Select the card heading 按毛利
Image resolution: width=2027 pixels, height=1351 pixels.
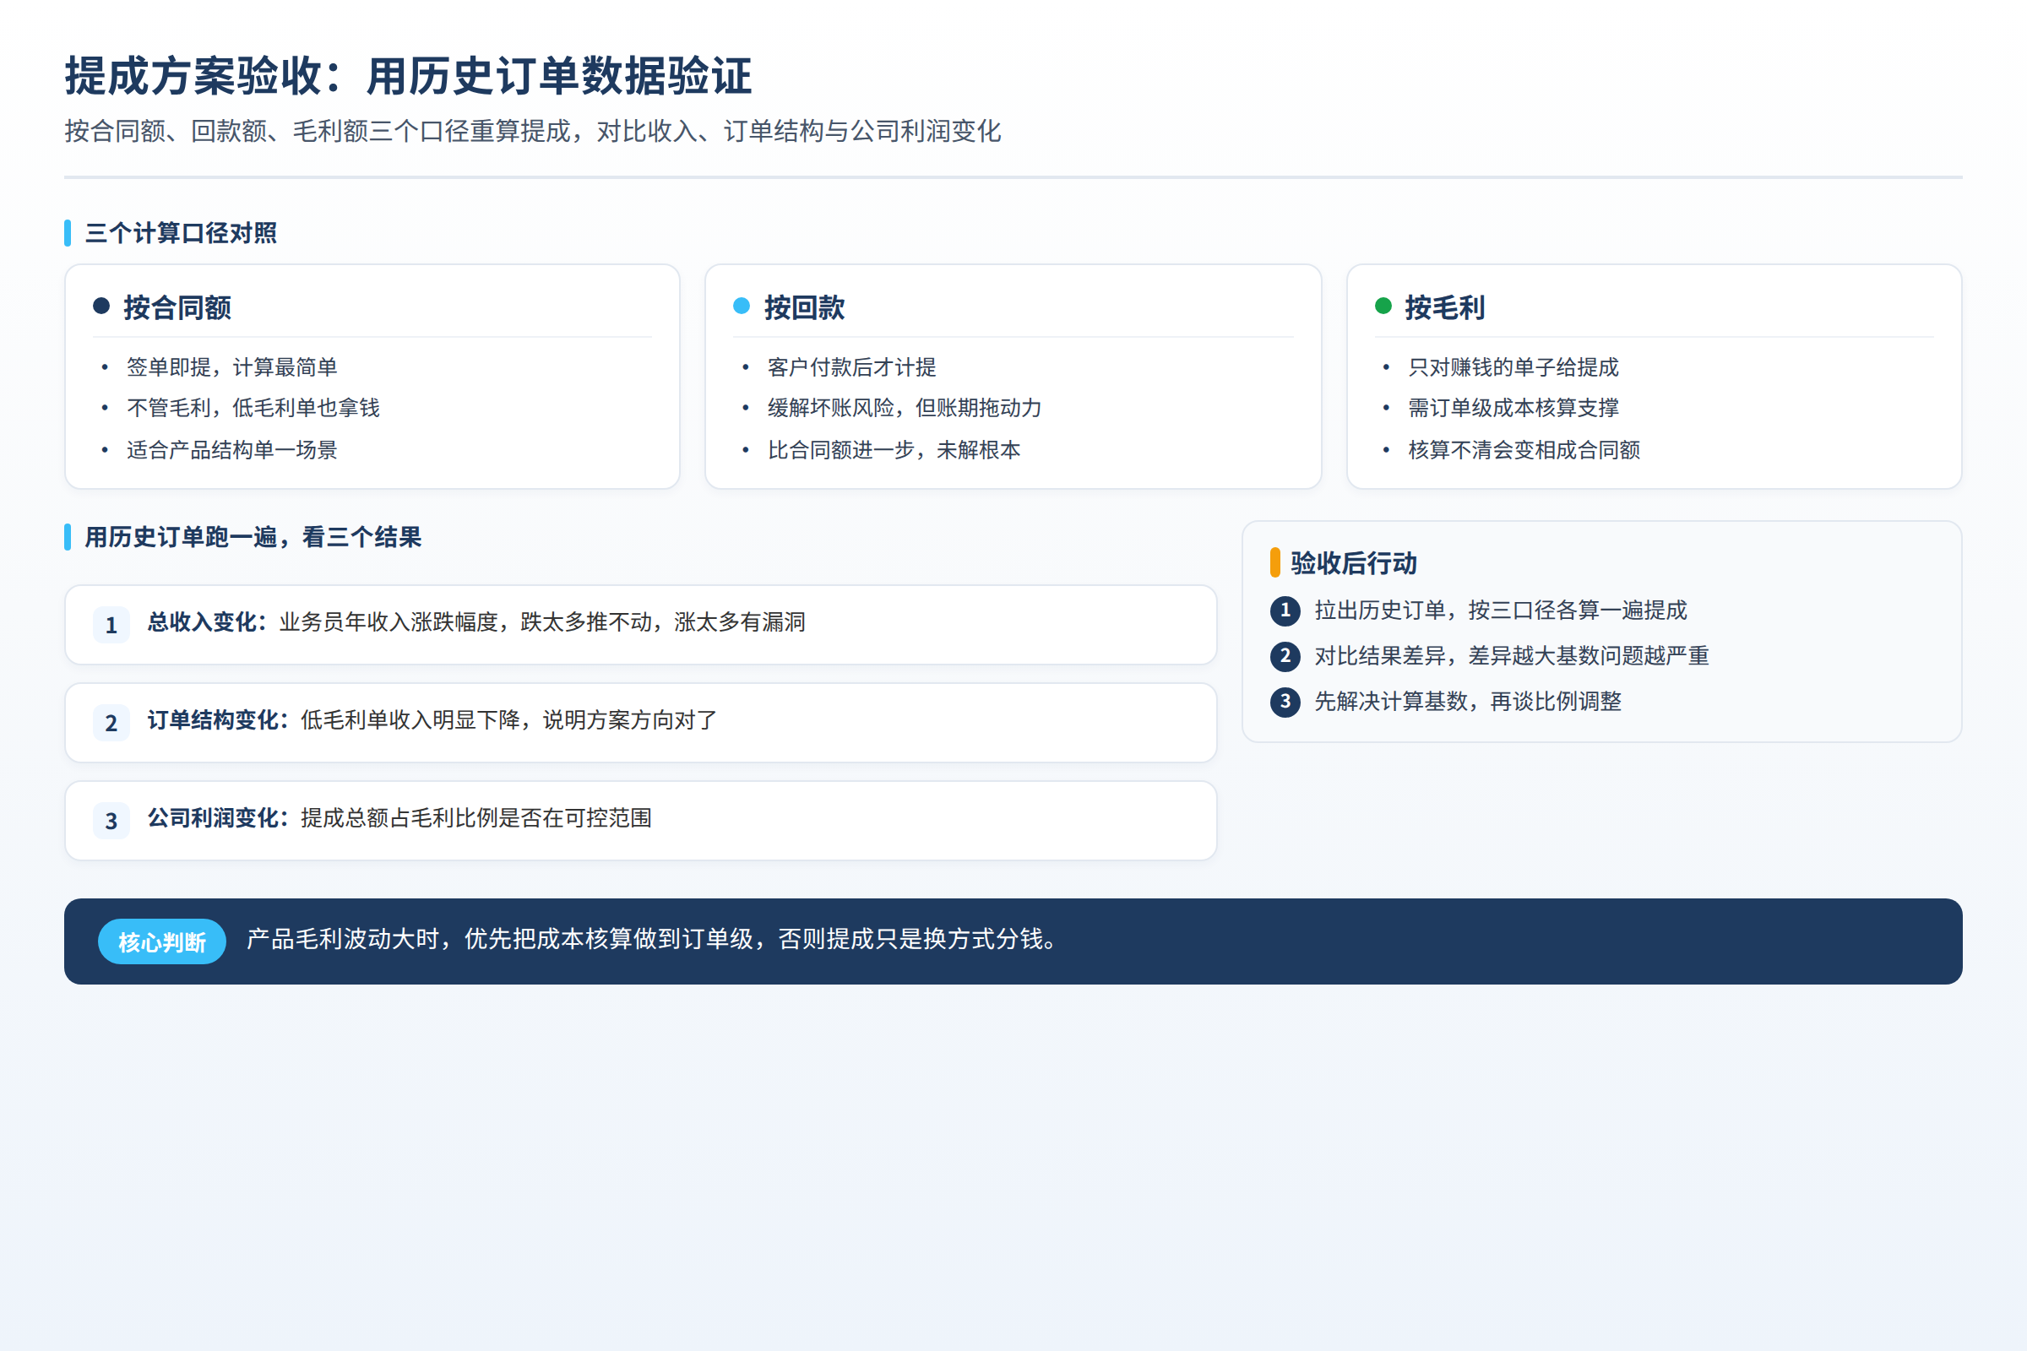coord(1445,307)
